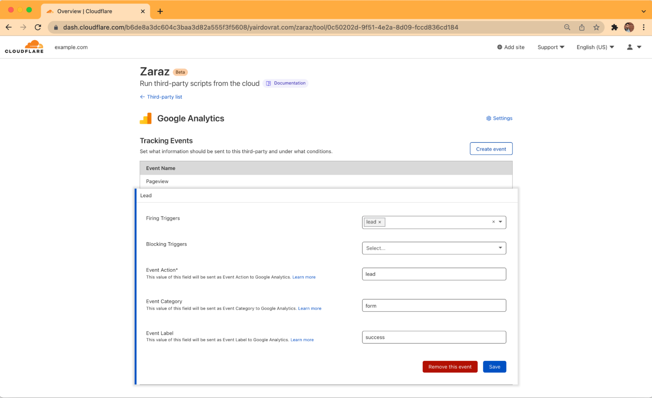Click the Cloudflare logo

tap(24, 47)
